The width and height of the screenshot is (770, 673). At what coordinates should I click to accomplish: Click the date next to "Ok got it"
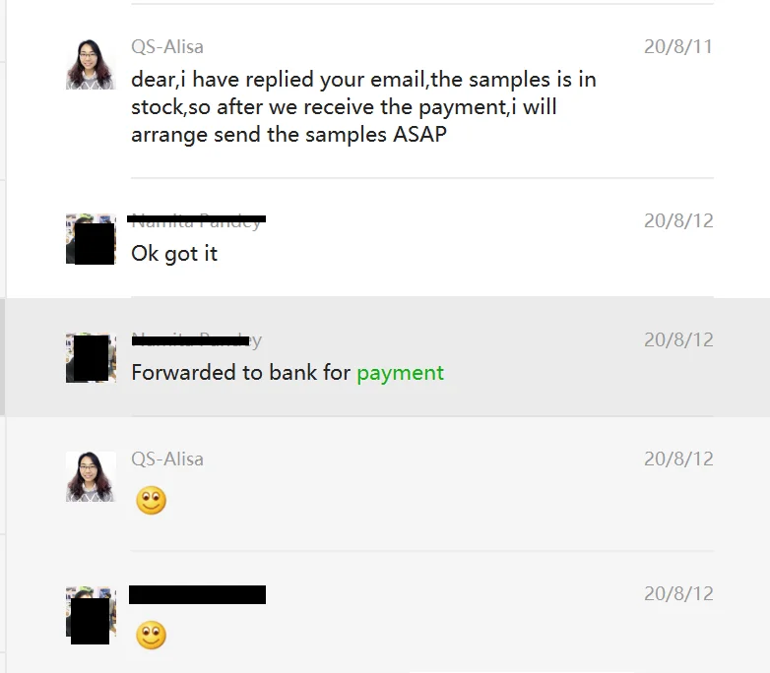677,220
